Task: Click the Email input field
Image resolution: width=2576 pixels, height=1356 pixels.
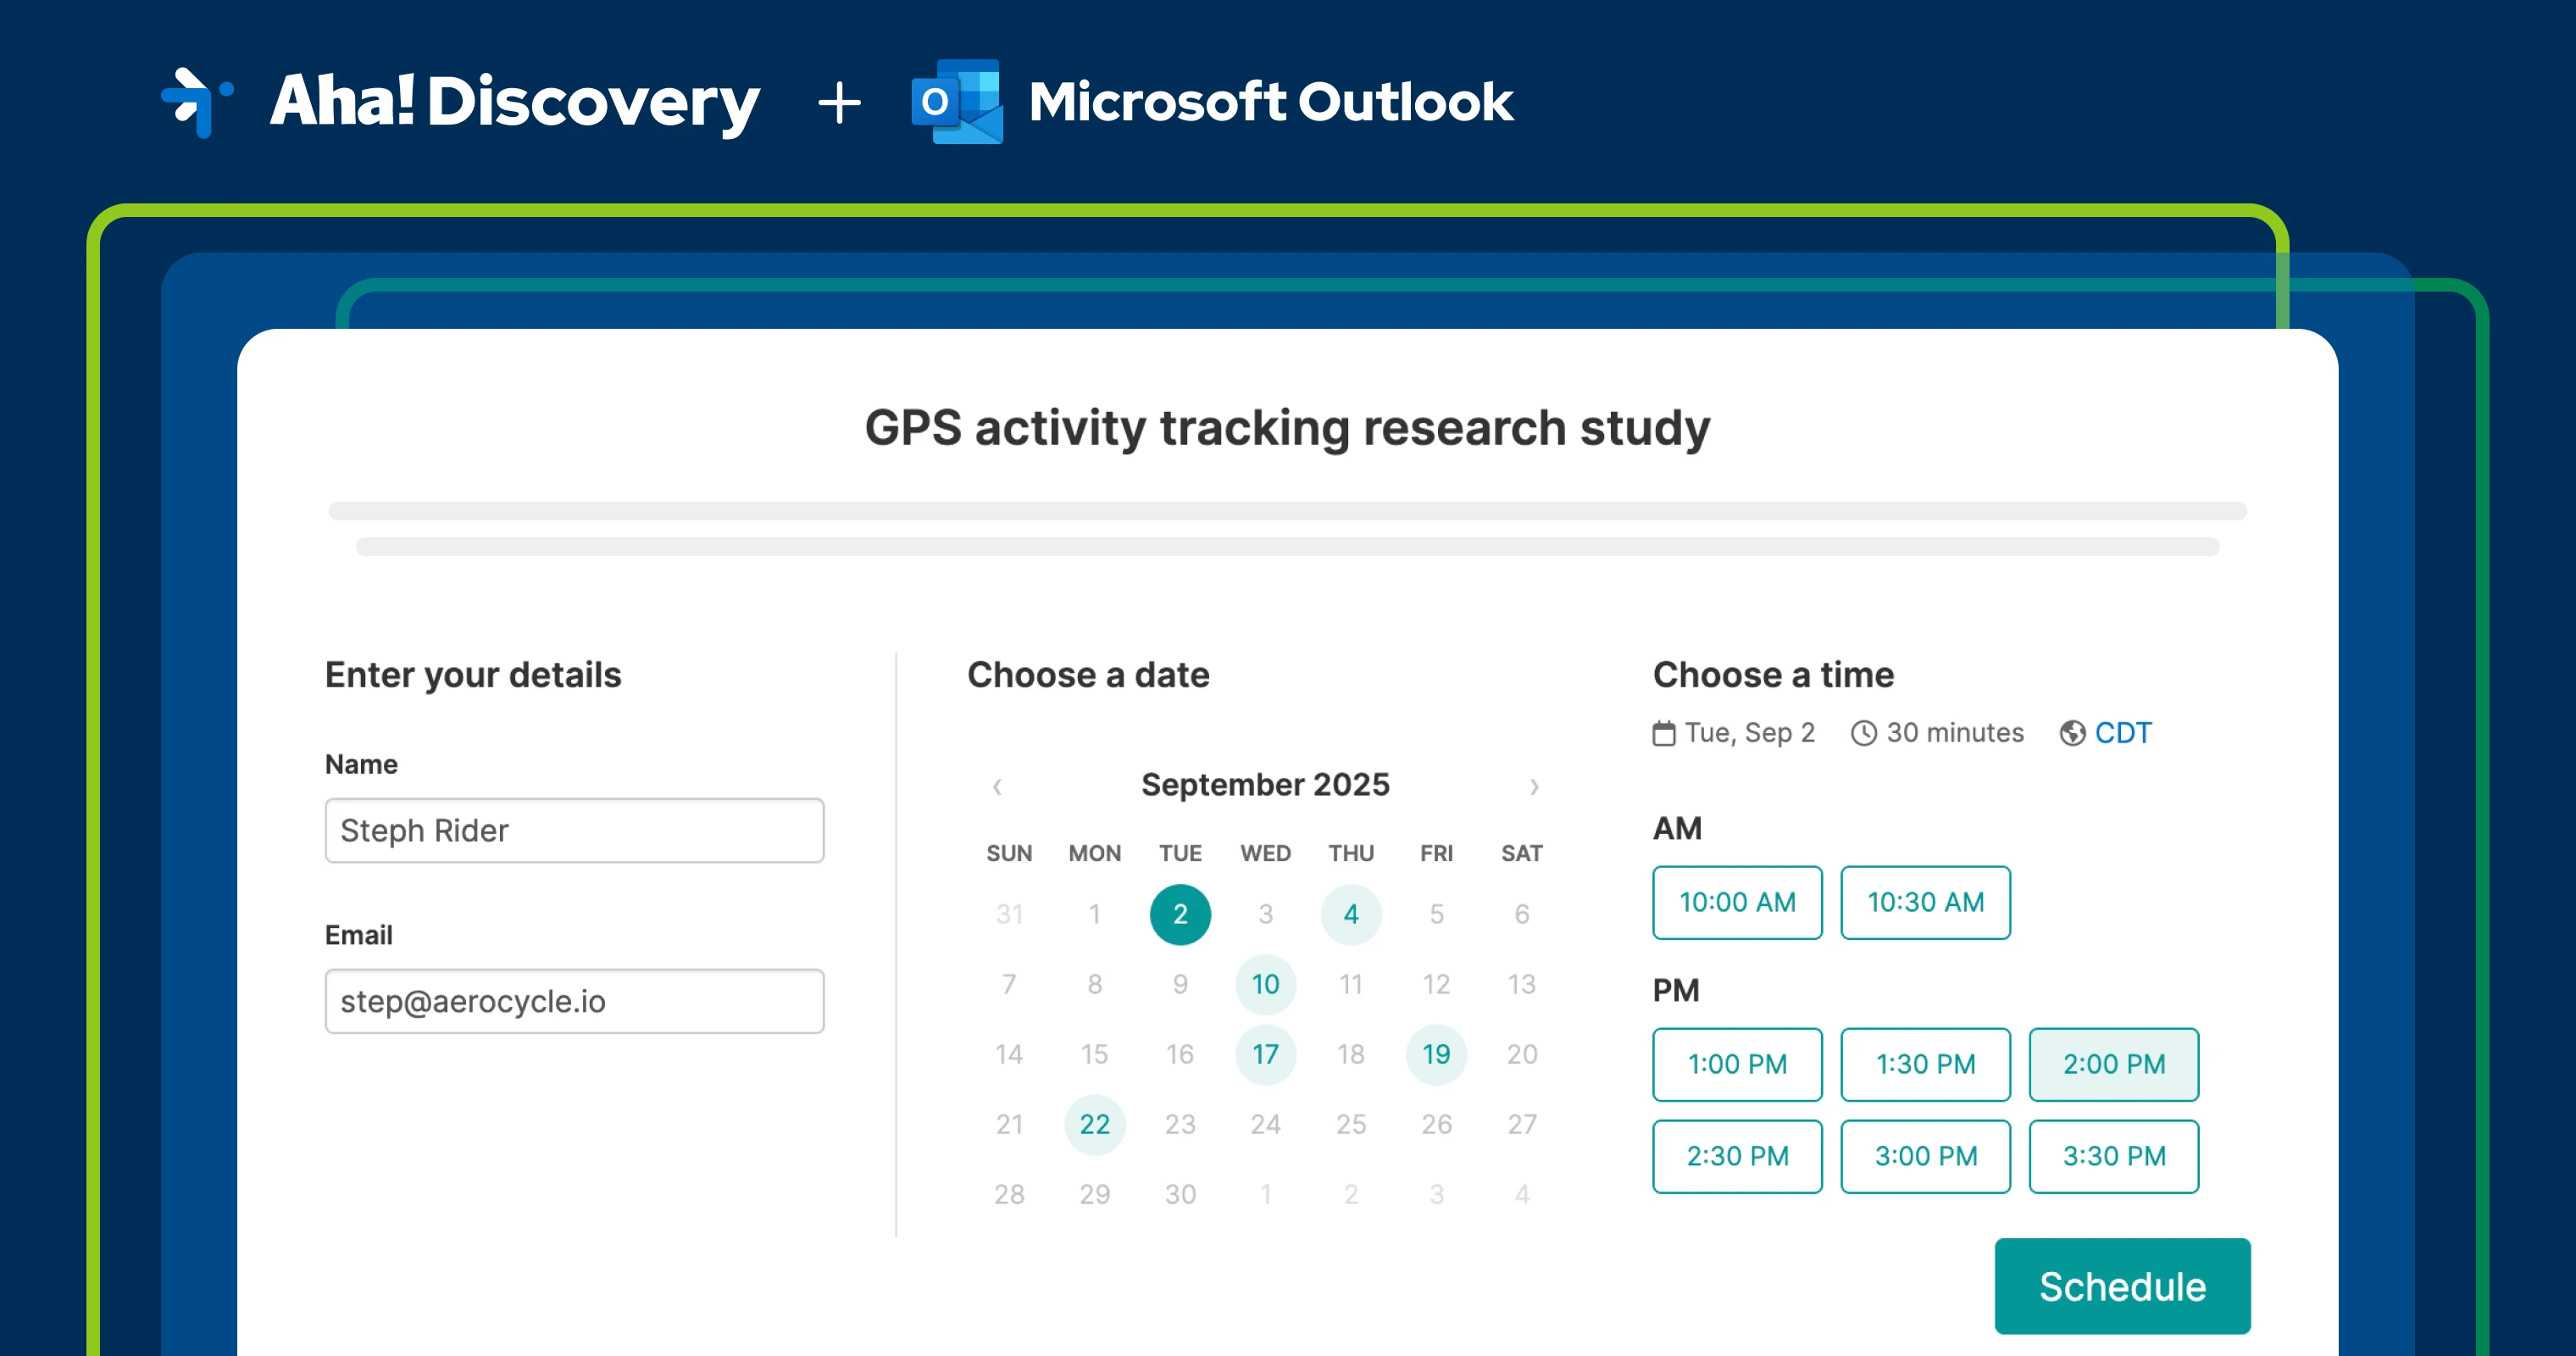Action: coord(574,1001)
